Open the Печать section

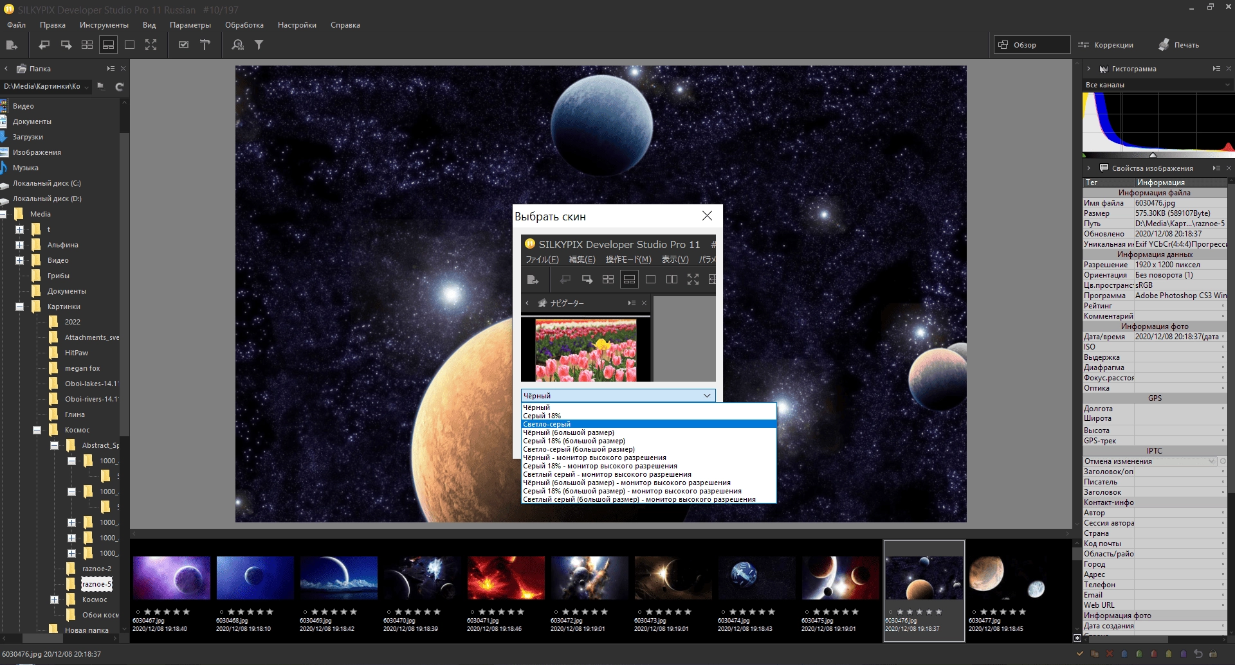(1180, 45)
